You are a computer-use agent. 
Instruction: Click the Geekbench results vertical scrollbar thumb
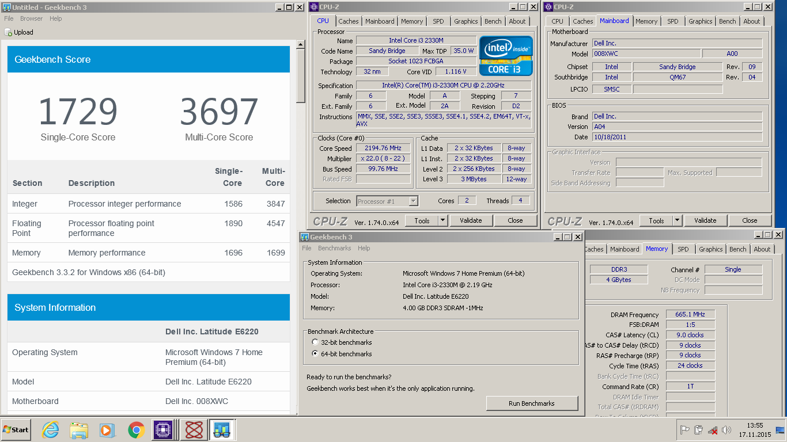(301, 76)
